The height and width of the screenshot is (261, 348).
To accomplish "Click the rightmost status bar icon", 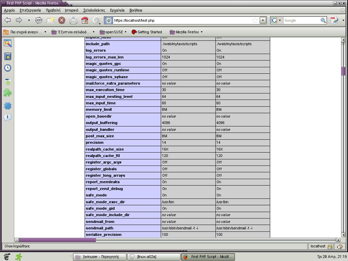I will (340, 246).
